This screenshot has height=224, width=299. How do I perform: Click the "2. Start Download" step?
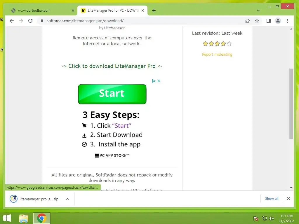116,135
